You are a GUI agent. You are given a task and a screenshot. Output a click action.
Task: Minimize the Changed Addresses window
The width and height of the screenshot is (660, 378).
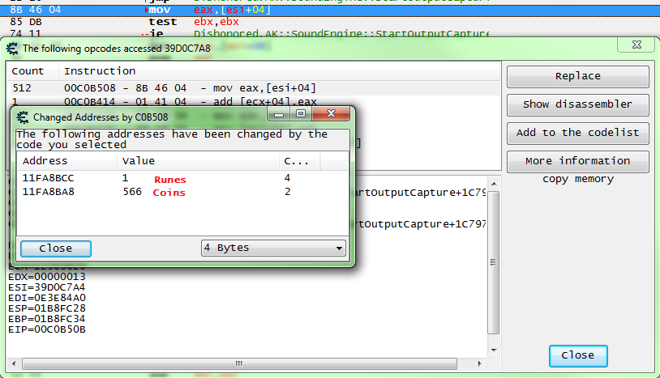pyautogui.click(x=279, y=114)
